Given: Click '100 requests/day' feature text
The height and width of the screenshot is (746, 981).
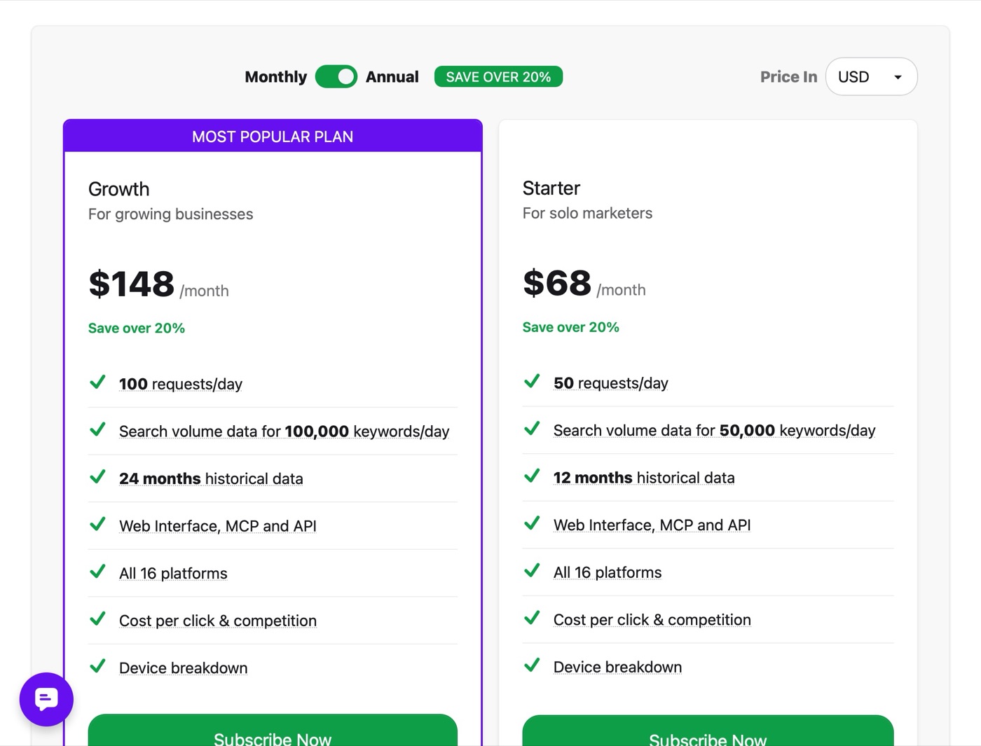Looking at the screenshot, I should pos(181,384).
